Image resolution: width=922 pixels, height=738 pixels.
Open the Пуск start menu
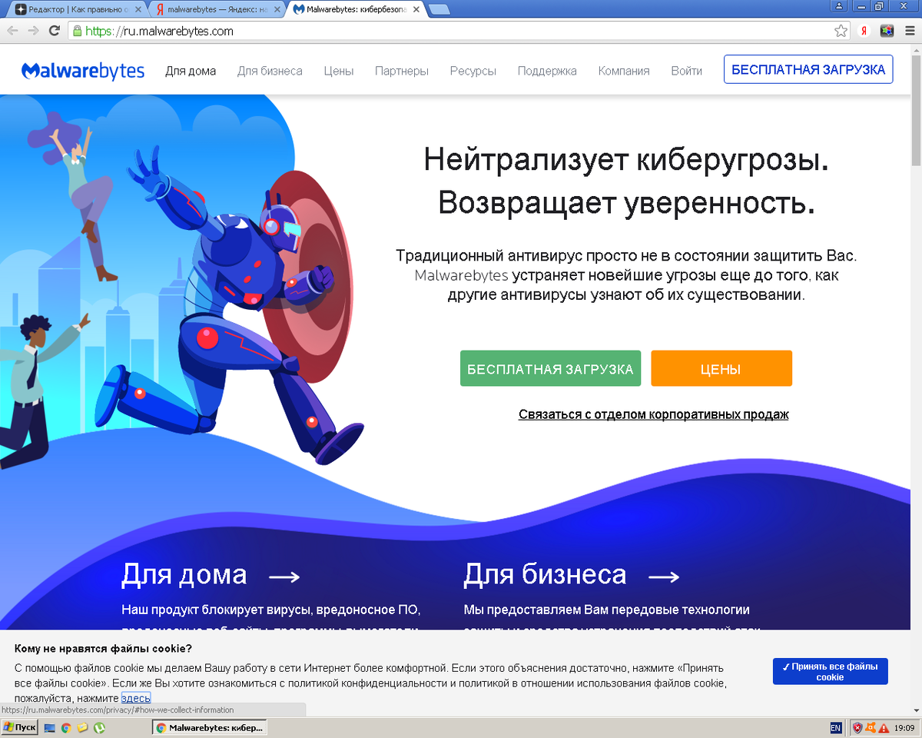click(x=20, y=727)
